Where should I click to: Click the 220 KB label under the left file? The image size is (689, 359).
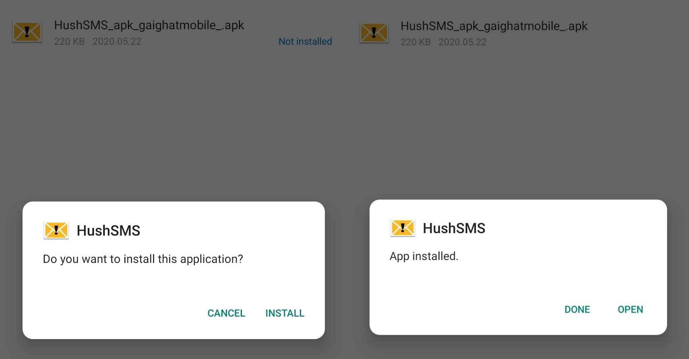69,42
